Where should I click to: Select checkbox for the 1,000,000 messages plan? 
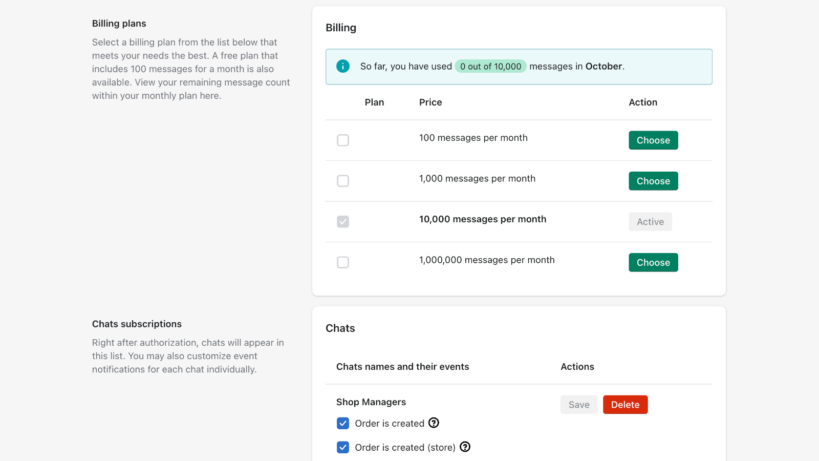click(343, 262)
